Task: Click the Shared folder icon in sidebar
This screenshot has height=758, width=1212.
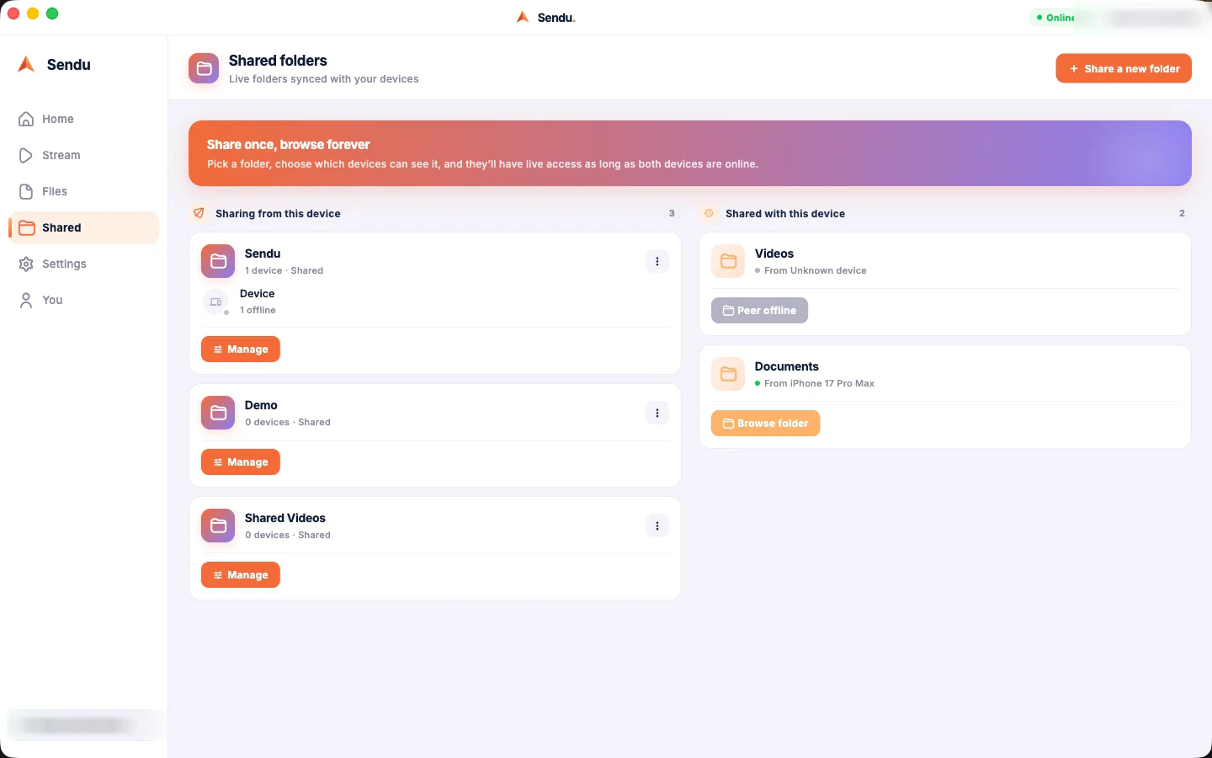Action: [x=26, y=227]
